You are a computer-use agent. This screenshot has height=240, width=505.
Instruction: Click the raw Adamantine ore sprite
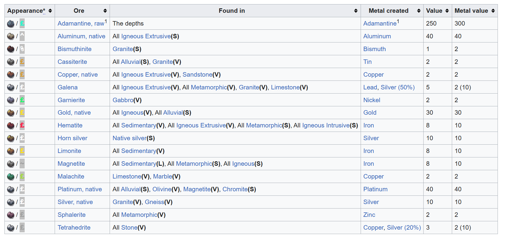pos(11,23)
